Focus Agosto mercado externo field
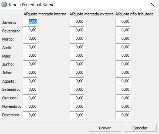The width and height of the screenshot is (159, 134). (x=77, y=81)
